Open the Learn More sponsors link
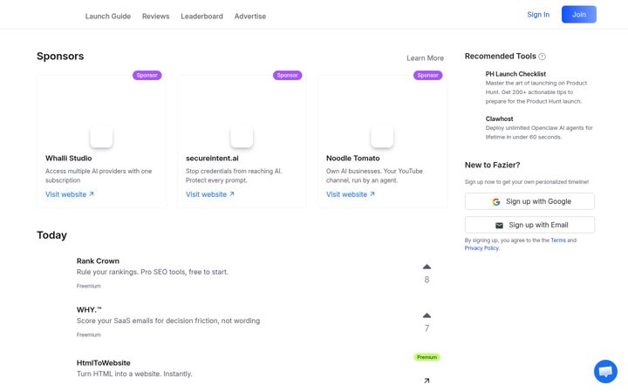Screen dimensions: 628x392 pos(425,58)
